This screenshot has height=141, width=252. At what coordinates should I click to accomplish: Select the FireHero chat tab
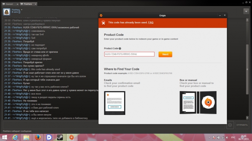point(28,4)
